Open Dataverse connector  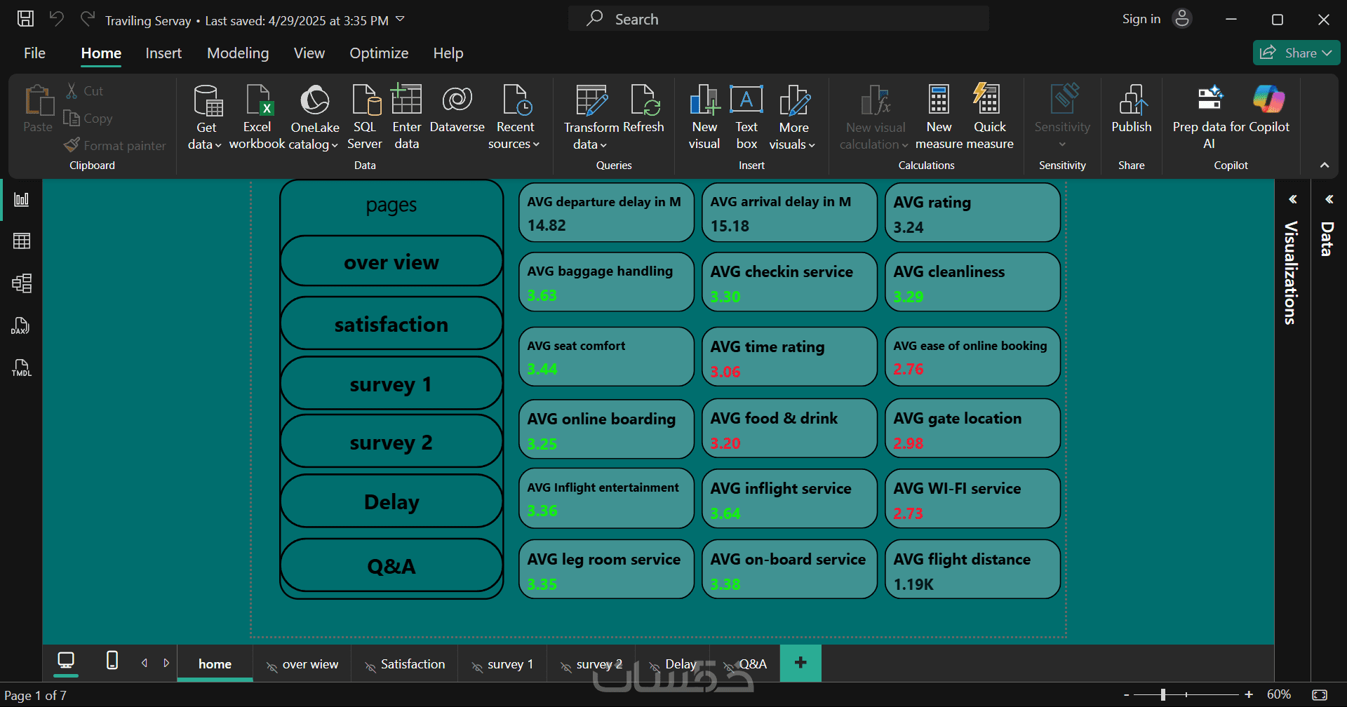[457, 109]
